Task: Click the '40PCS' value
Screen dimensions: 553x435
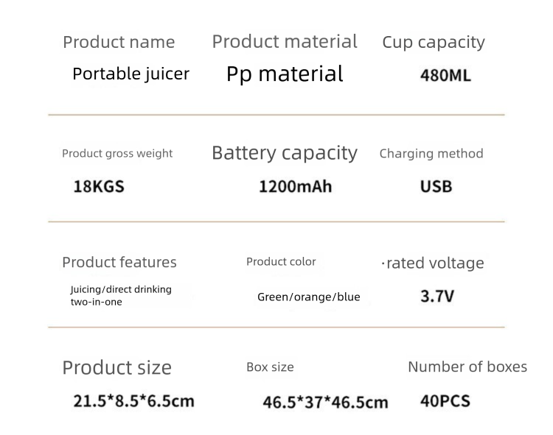Action: pyautogui.click(x=445, y=401)
